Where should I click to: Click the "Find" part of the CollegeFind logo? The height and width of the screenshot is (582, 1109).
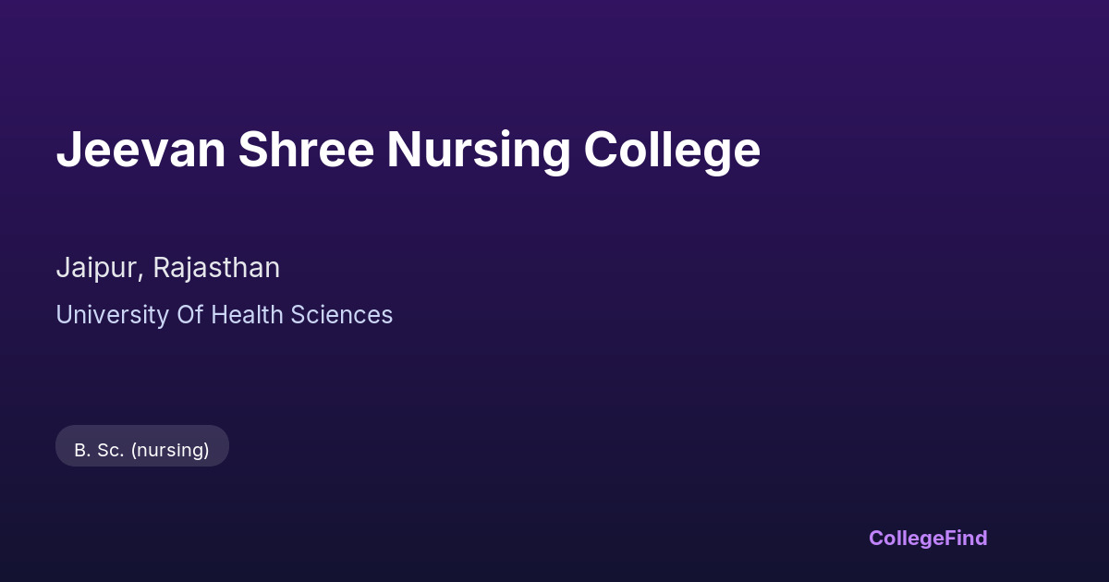(x=968, y=538)
